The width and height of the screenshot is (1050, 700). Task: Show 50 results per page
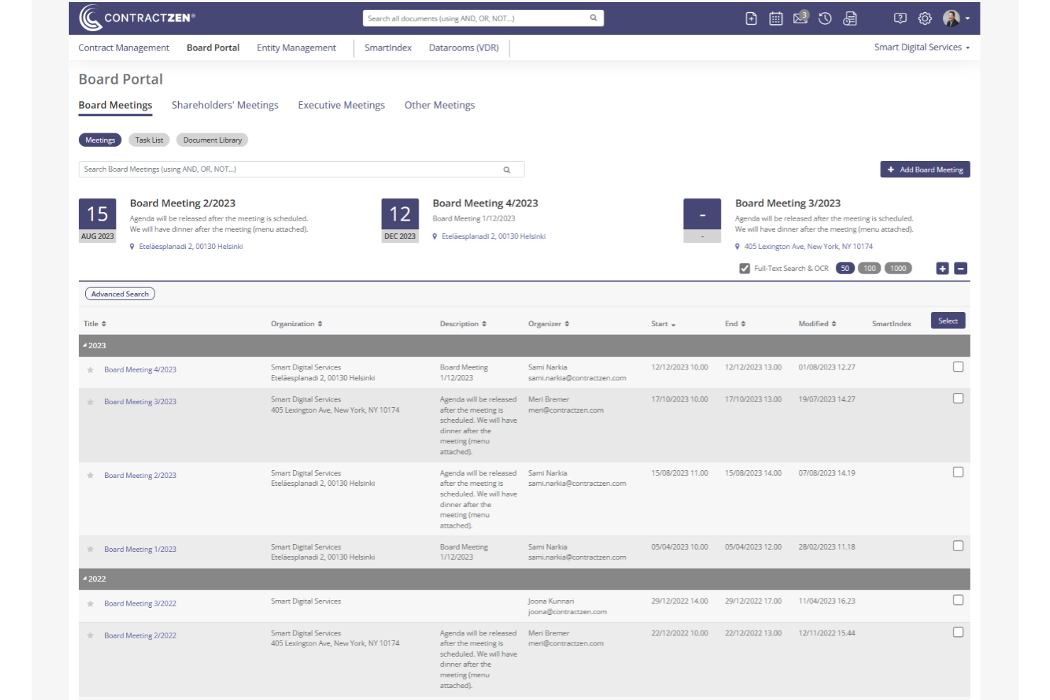pos(845,268)
